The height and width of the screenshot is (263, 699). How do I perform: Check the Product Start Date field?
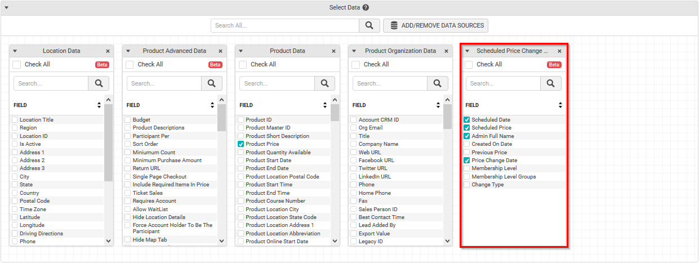pos(241,161)
